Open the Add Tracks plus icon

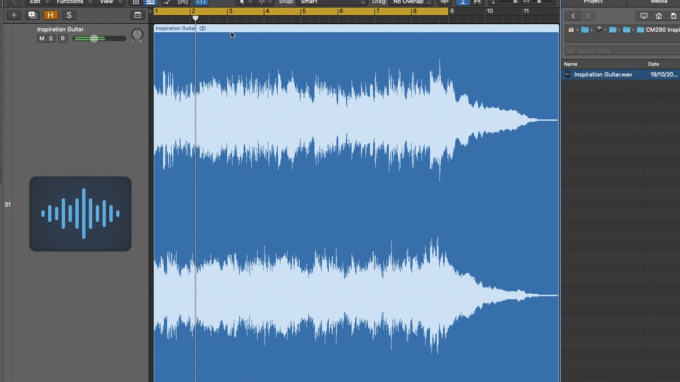coord(13,15)
